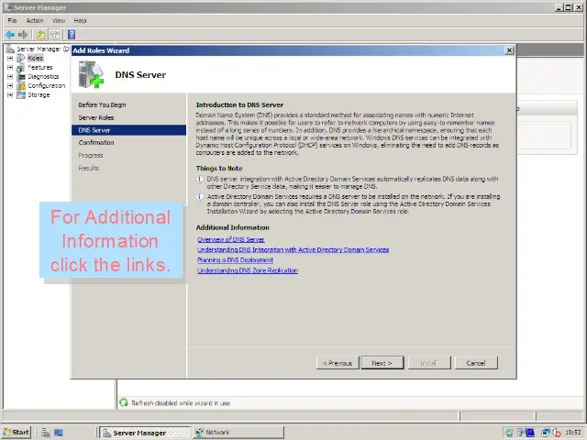Click the Introduction to DNS Server heading
The height and width of the screenshot is (440, 587).
[239, 104]
